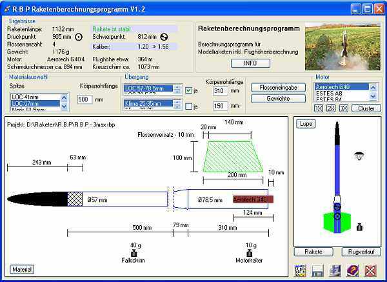The width and height of the screenshot is (387, 282).
Task: Click the LOC 57:78.5mm spinner down arrow
Action: click(x=177, y=92)
